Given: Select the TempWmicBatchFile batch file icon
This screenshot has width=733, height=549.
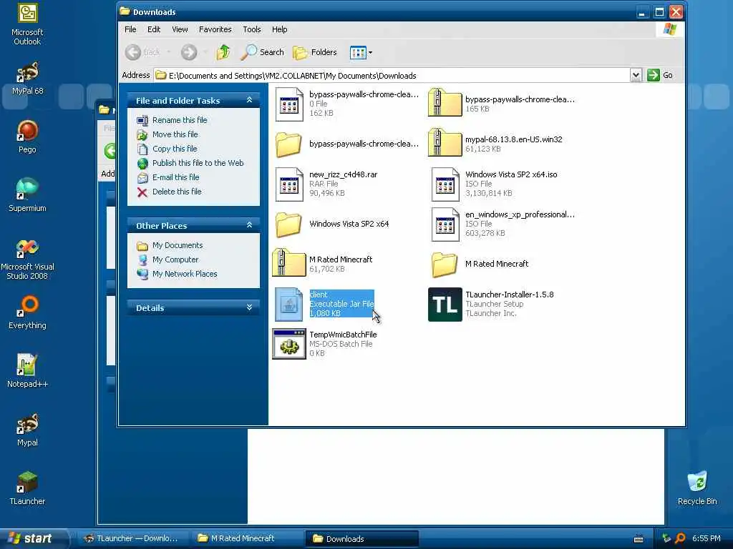Looking at the screenshot, I should coord(289,344).
